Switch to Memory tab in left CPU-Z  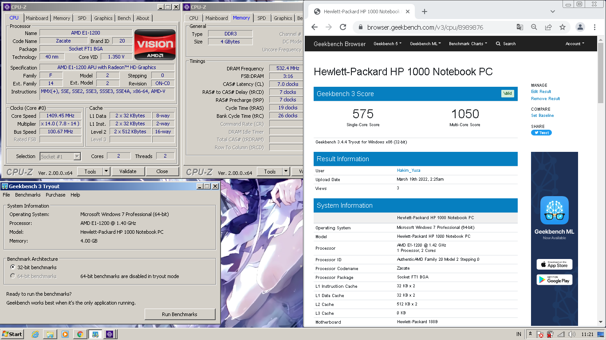[x=62, y=18]
